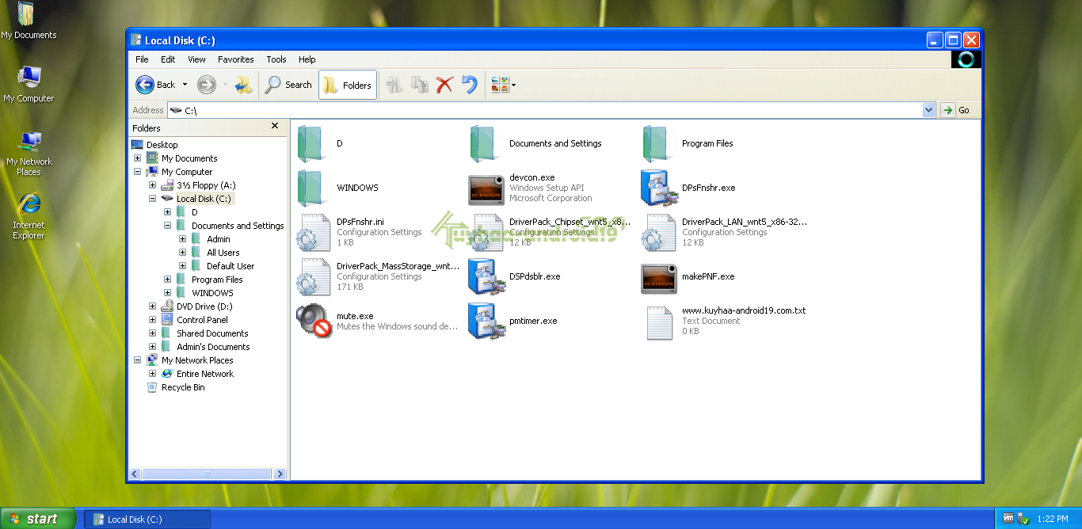1082x529 pixels.
Task: Open My Computer desktop icon
Action: [x=29, y=84]
